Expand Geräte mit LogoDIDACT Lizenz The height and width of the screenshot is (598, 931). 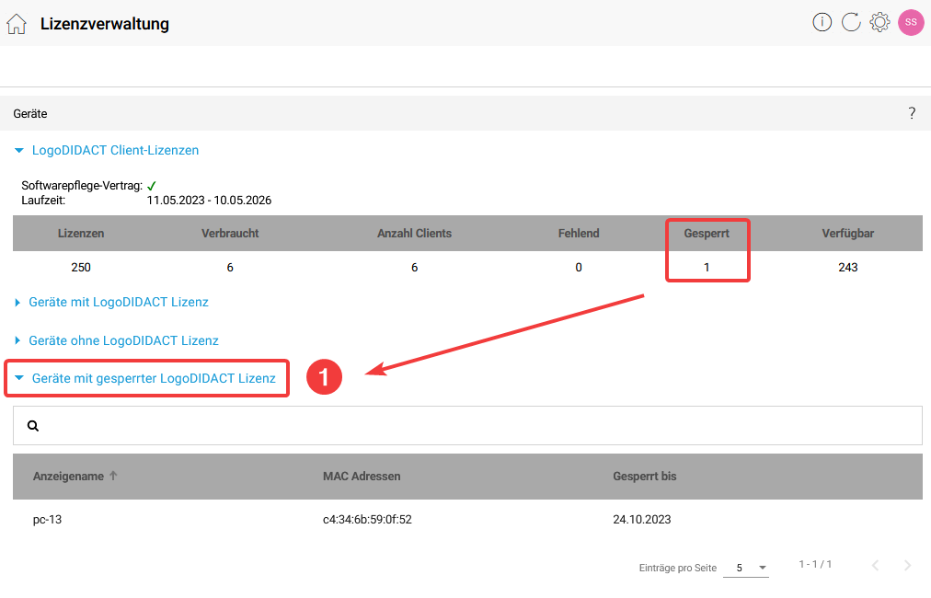point(111,303)
